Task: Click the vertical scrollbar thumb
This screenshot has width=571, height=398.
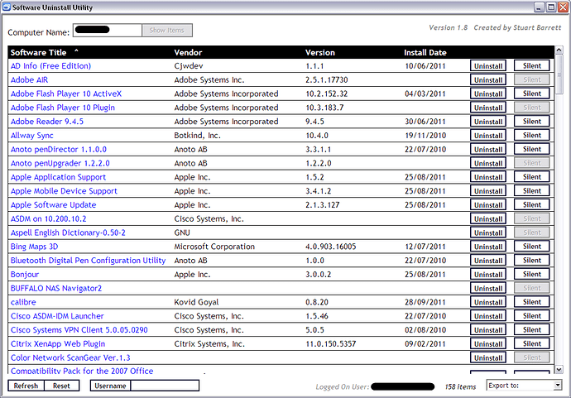Action: tap(559, 74)
